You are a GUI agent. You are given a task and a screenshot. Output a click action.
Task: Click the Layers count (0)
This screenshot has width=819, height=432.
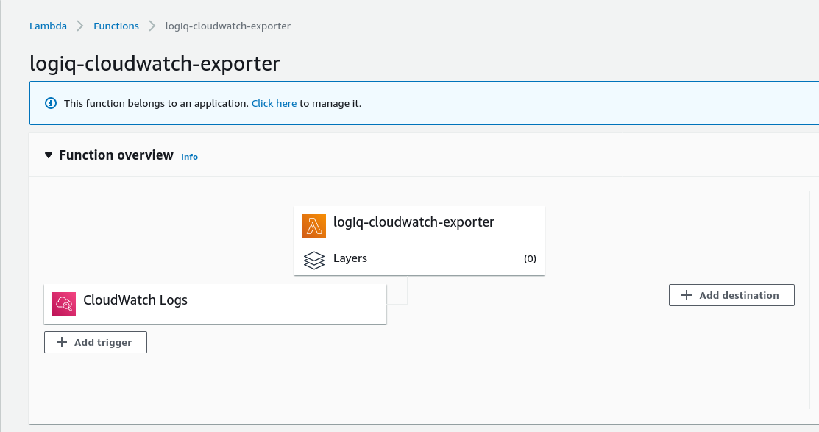[x=530, y=258]
